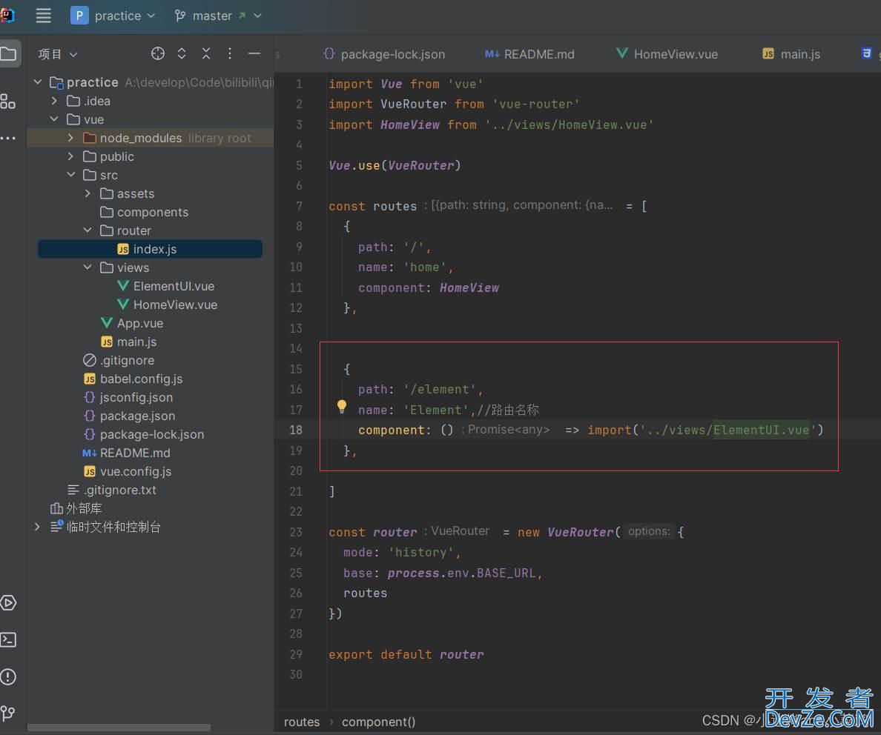This screenshot has height=735, width=881.
Task: Expand the public folder
Action: point(70,156)
